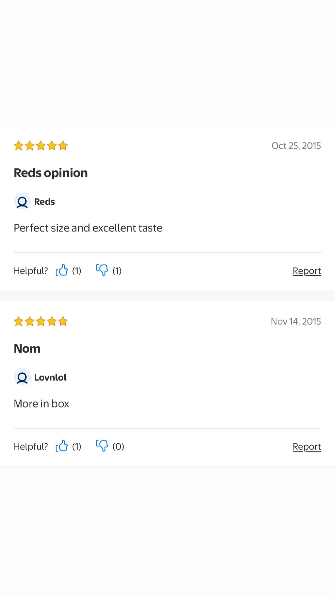The height and width of the screenshot is (596, 335).
Task: Click thumbs down on Reds opinion review
Action: point(102,270)
